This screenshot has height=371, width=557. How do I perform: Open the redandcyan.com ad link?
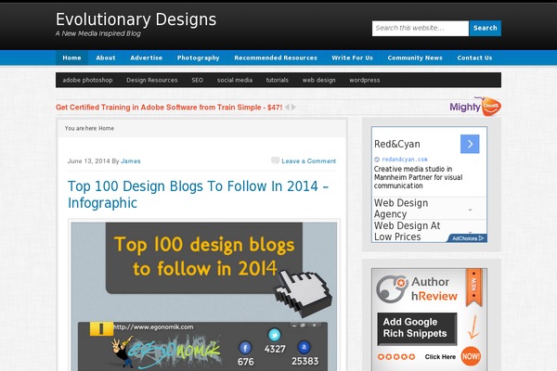coord(405,160)
